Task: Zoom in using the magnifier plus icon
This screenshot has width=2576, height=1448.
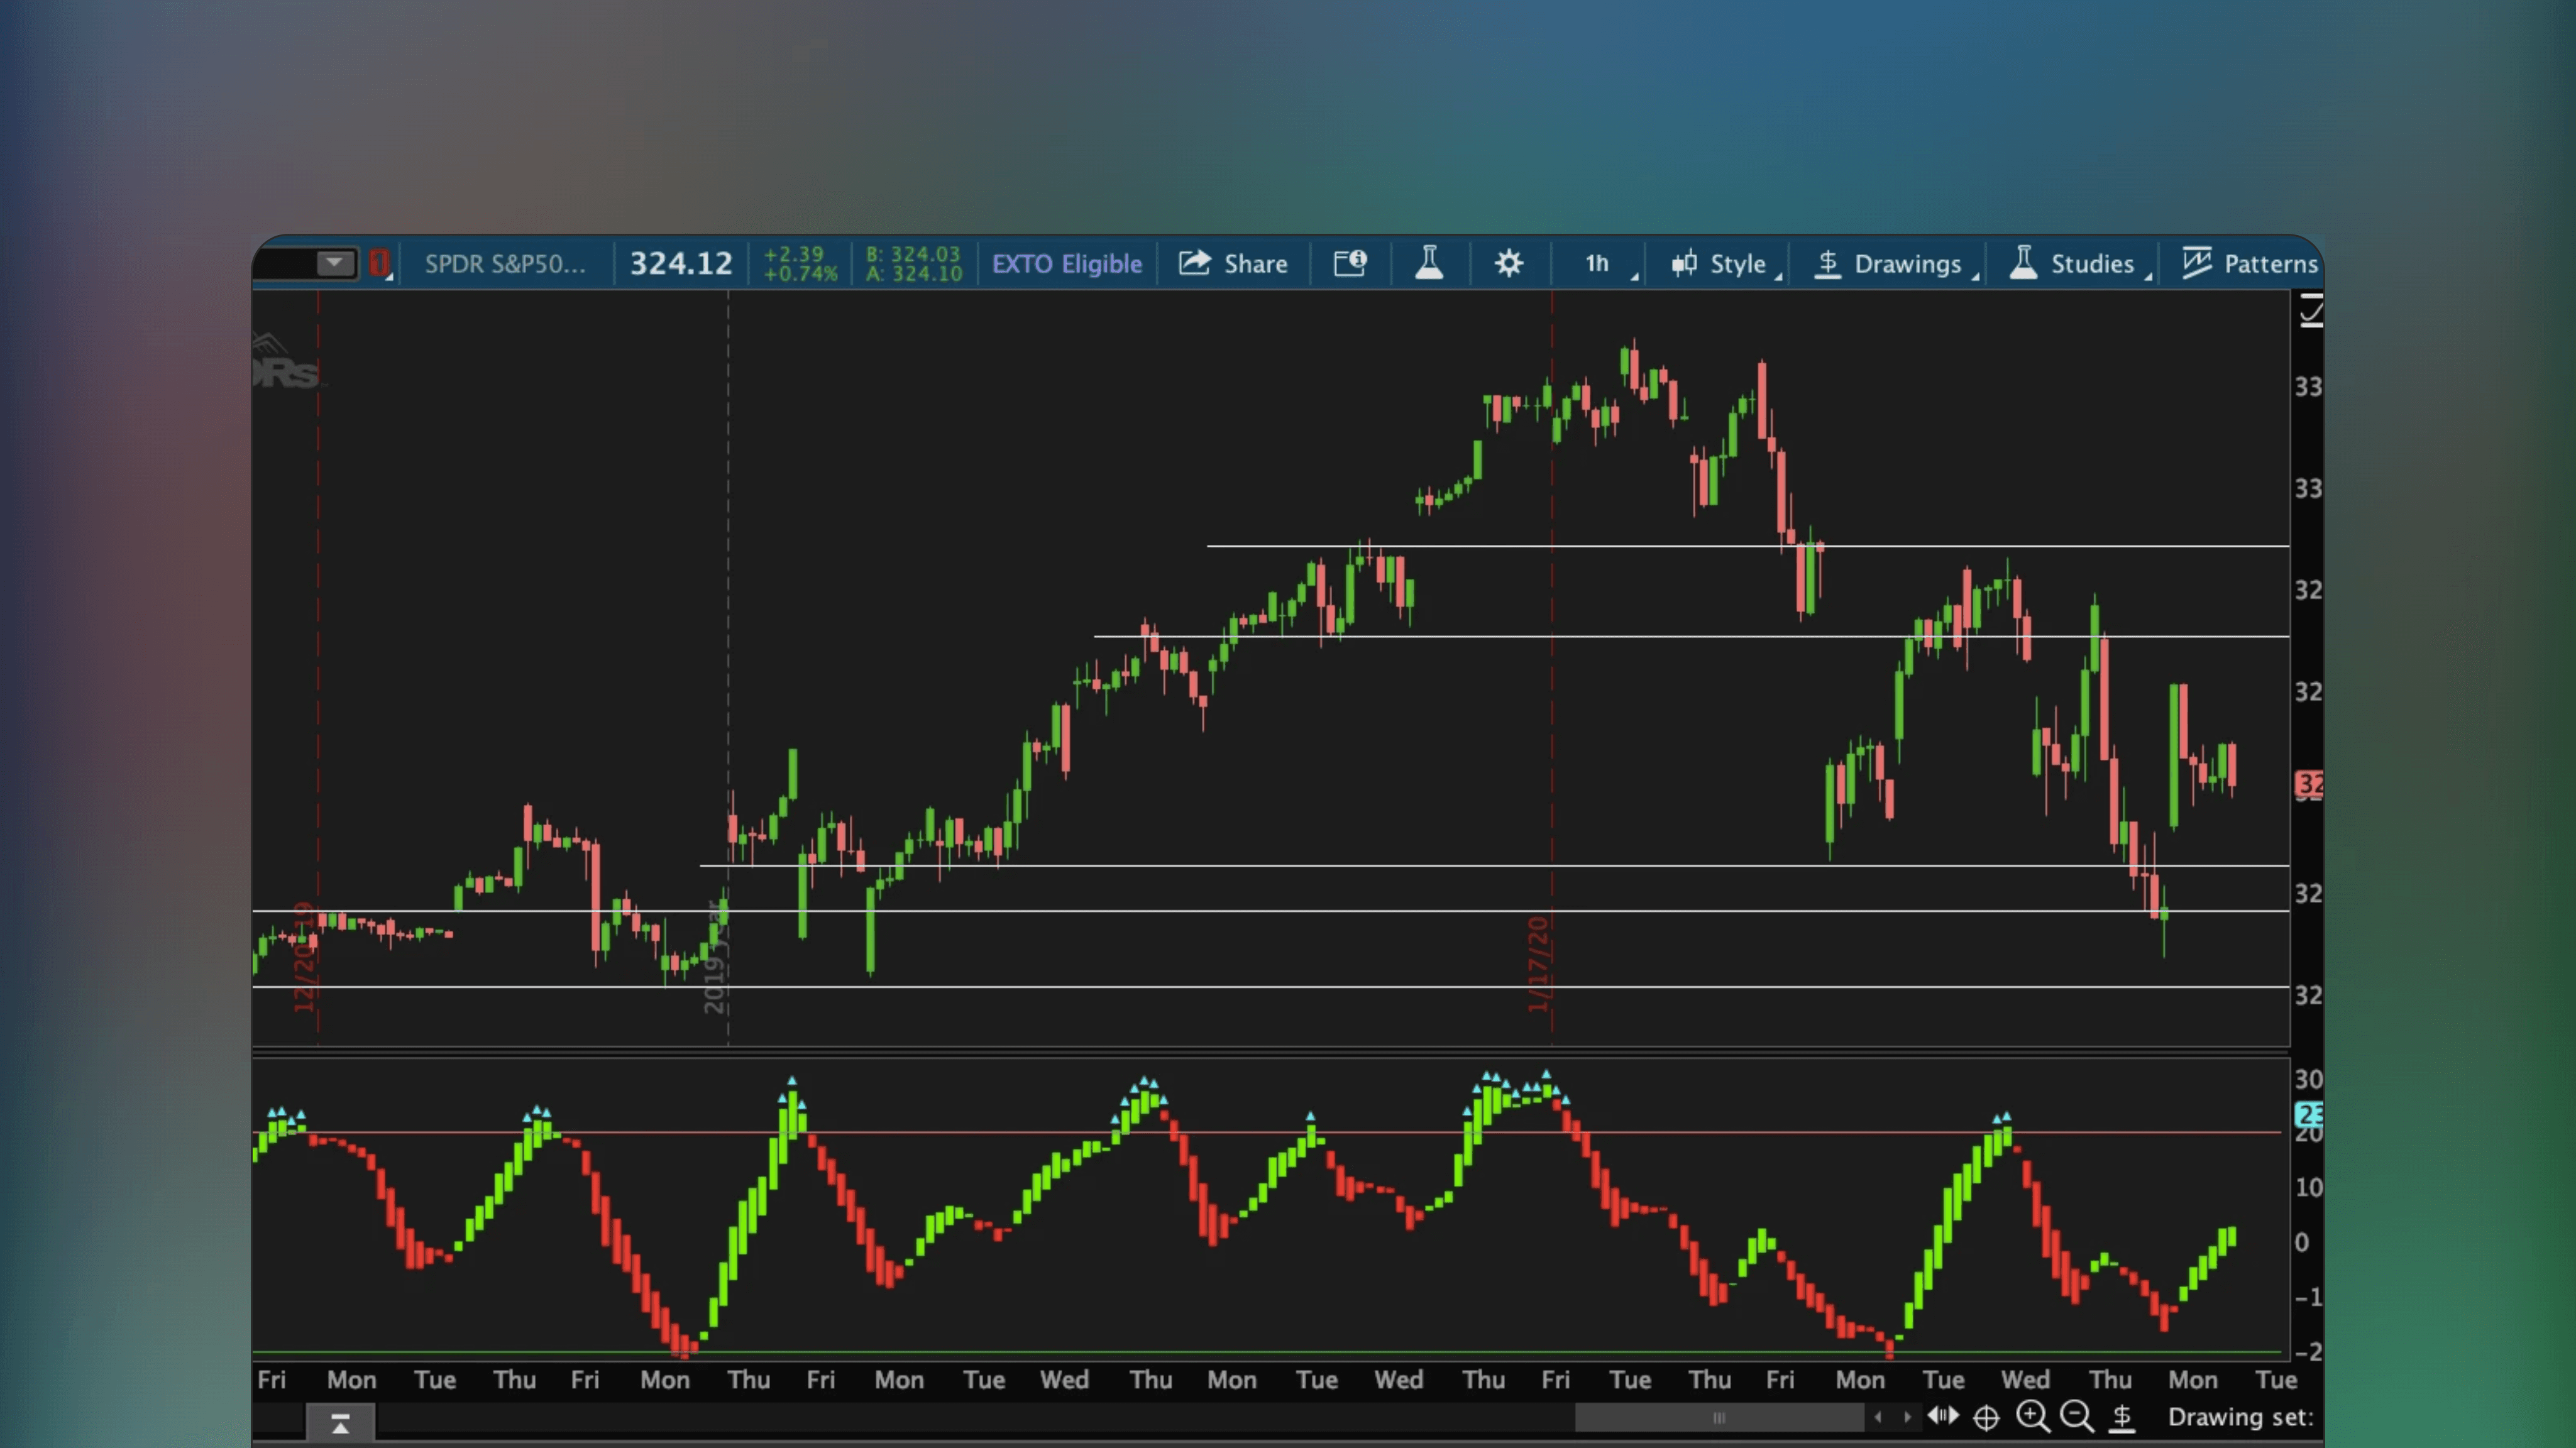Action: click(x=2032, y=1417)
